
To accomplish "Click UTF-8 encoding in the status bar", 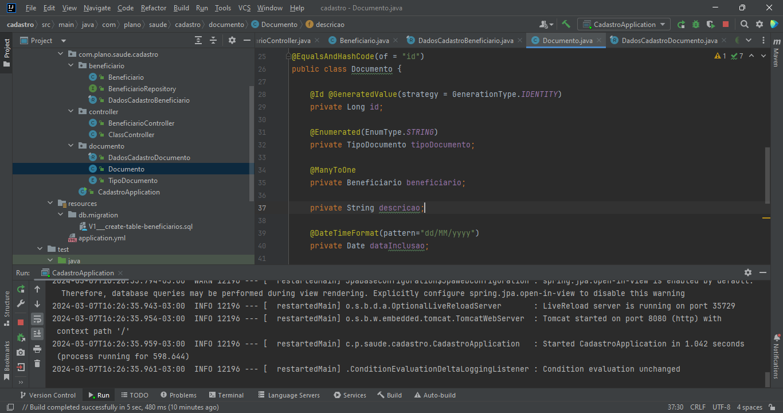I will point(721,407).
